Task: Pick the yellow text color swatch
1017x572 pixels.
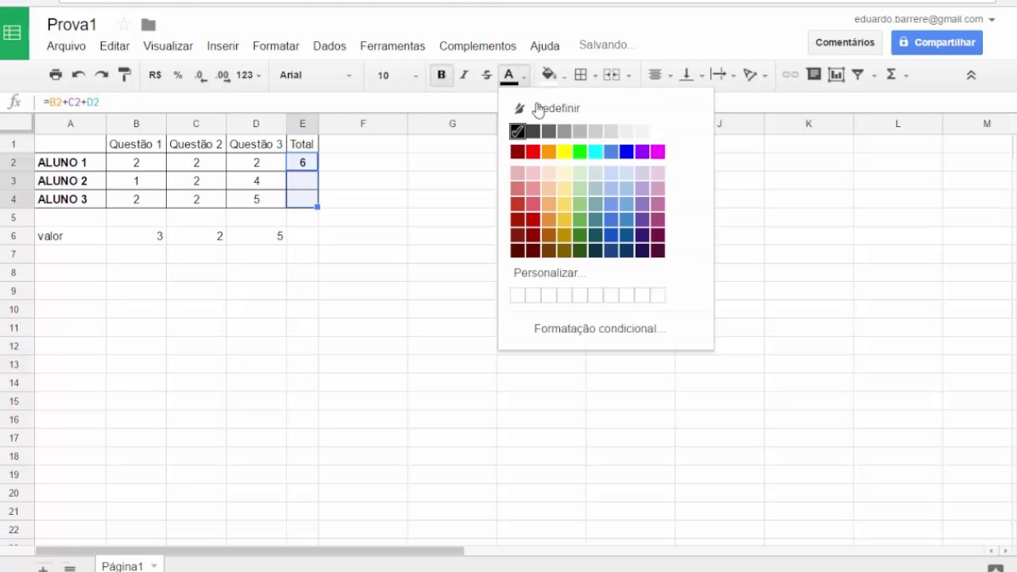Action: pos(564,152)
